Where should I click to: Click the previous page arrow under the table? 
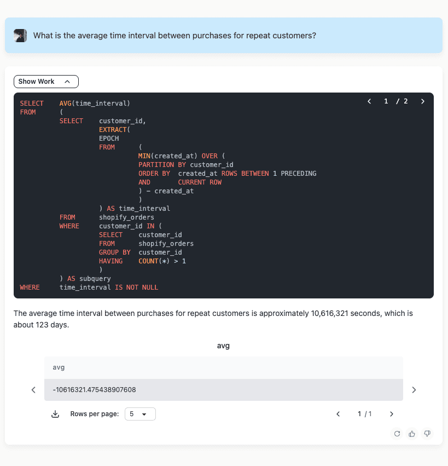pos(338,414)
